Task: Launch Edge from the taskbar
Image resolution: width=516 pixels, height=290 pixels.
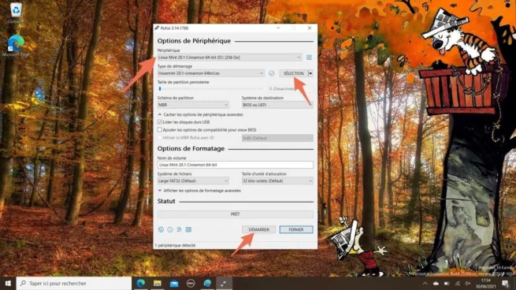Action: 141,283
